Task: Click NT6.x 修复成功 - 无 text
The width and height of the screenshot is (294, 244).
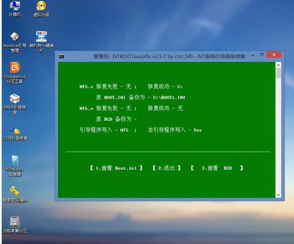Action: tap(165, 108)
